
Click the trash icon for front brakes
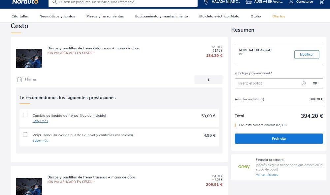point(19,80)
